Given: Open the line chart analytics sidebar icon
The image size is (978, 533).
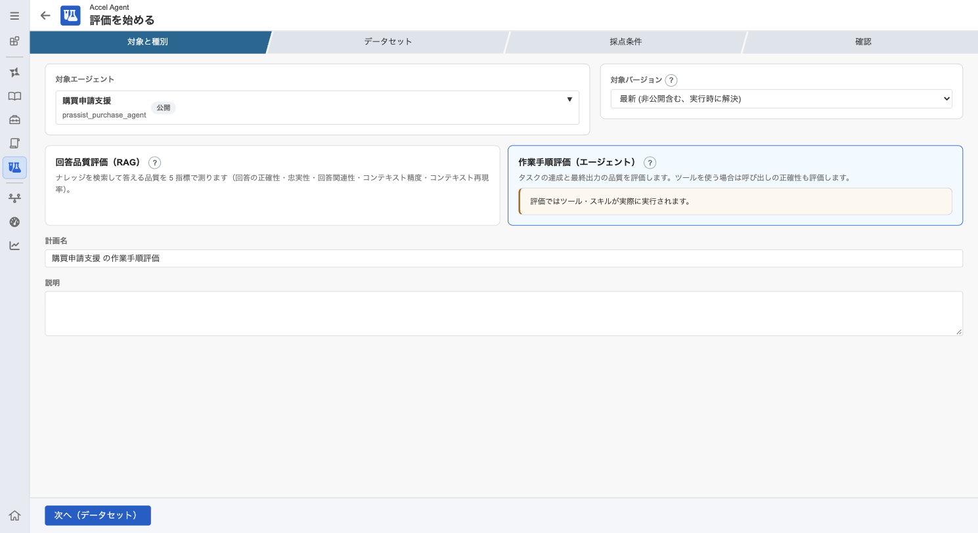Looking at the screenshot, I should click(14, 245).
